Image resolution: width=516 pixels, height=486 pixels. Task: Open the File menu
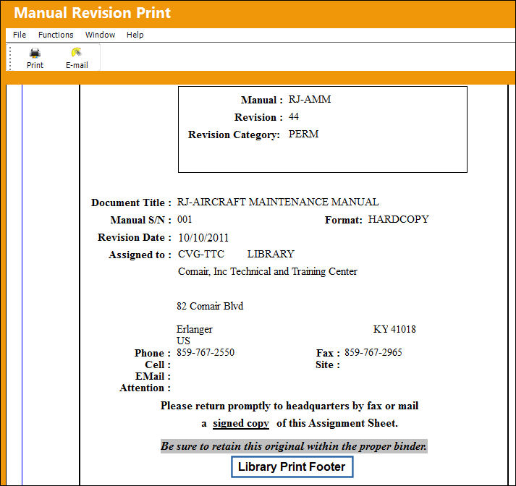(x=20, y=35)
